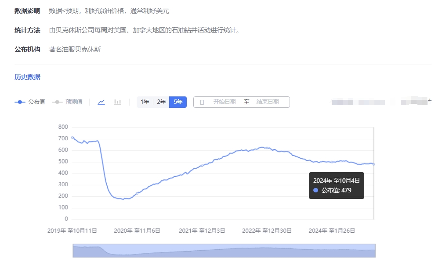Click the calendar icon in date range
Image resolution: width=435 pixels, height=266 pixels.
[x=202, y=102]
